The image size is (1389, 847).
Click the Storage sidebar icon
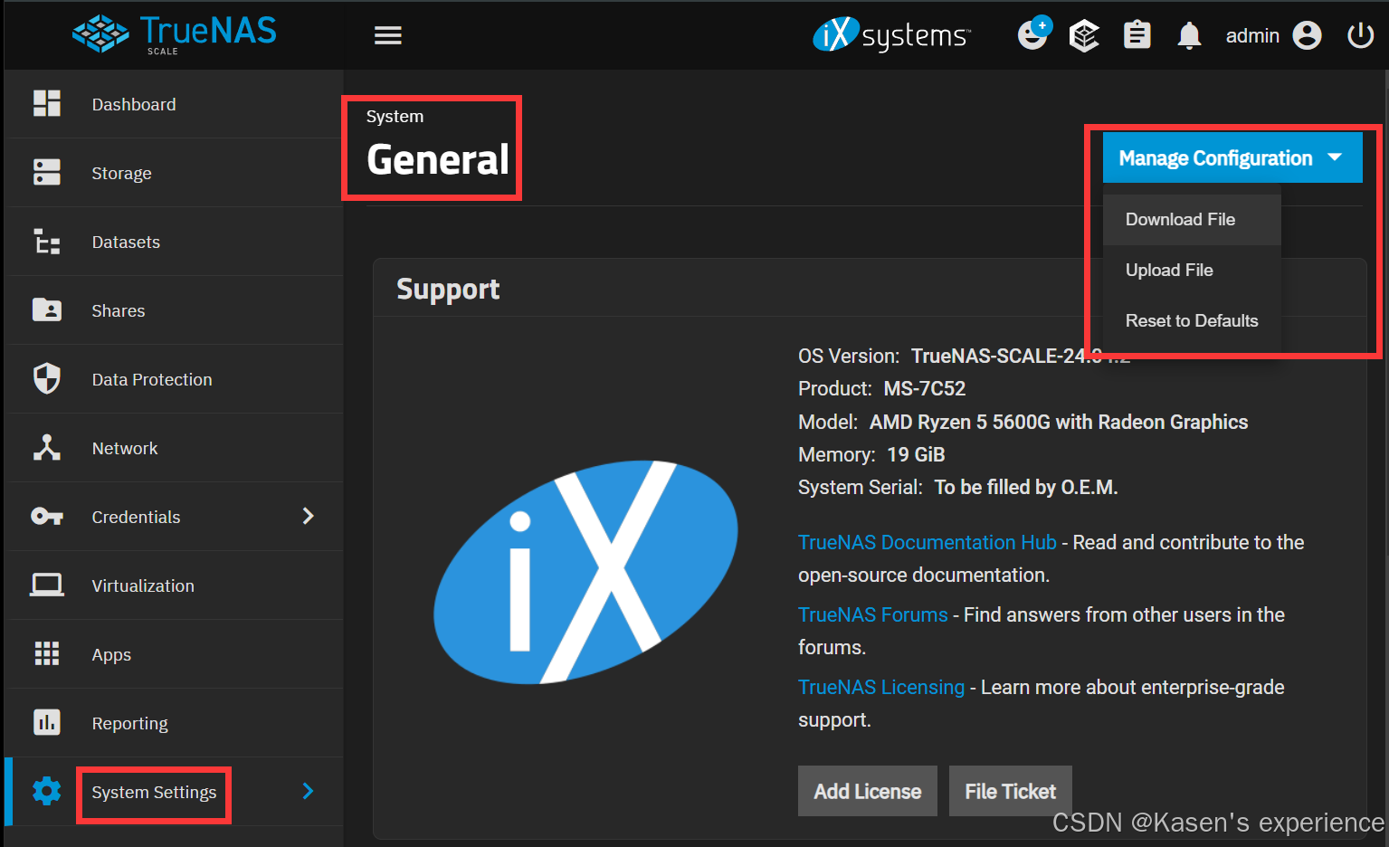(47, 172)
